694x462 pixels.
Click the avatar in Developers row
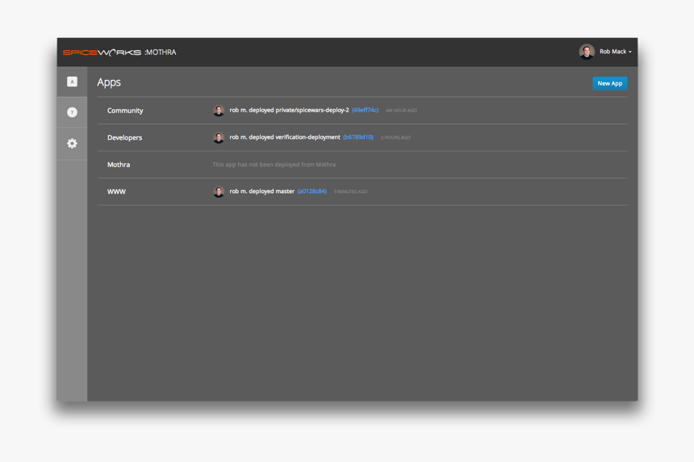click(219, 137)
